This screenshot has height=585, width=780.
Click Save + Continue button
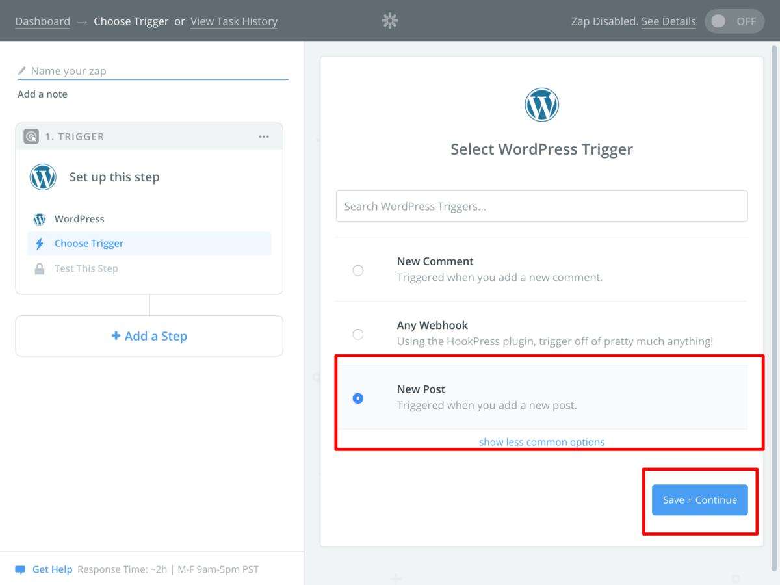[699, 500]
